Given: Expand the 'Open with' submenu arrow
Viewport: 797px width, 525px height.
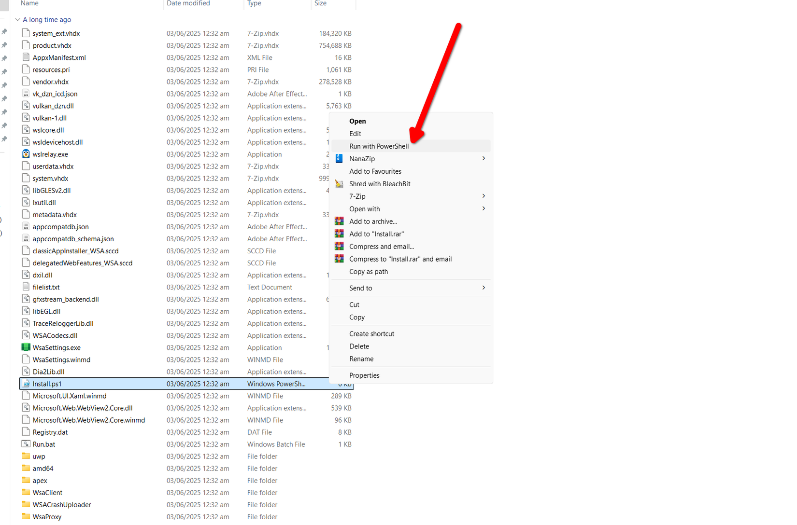Looking at the screenshot, I should [484, 208].
